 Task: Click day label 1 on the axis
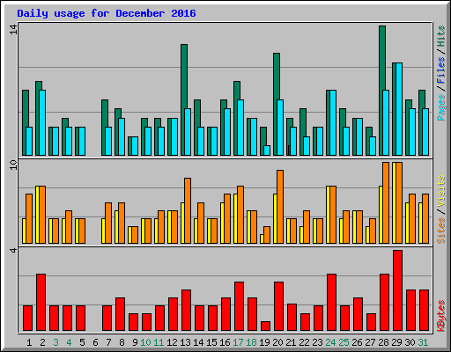pyautogui.click(x=29, y=342)
